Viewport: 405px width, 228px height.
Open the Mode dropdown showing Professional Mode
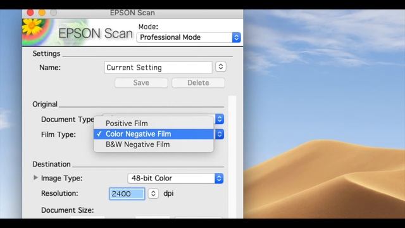189,37
